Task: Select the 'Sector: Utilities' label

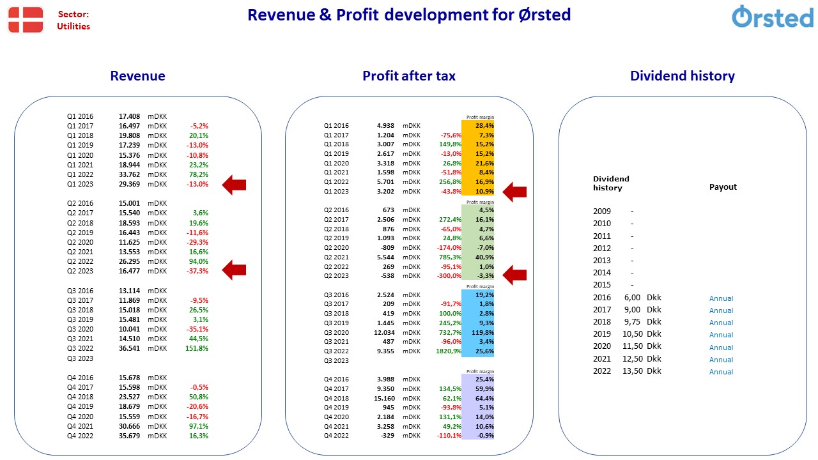Action: click(x=73, y=20)
